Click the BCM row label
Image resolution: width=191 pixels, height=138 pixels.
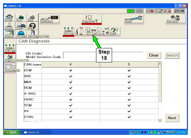pos(28,88)
